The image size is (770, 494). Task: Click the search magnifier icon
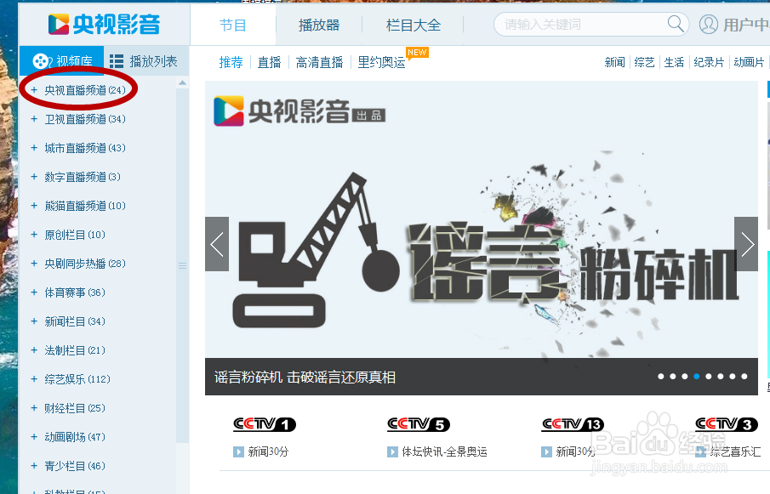(x=676, y=23)
